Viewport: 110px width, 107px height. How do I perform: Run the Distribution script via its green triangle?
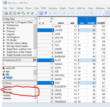pos(4,25)
